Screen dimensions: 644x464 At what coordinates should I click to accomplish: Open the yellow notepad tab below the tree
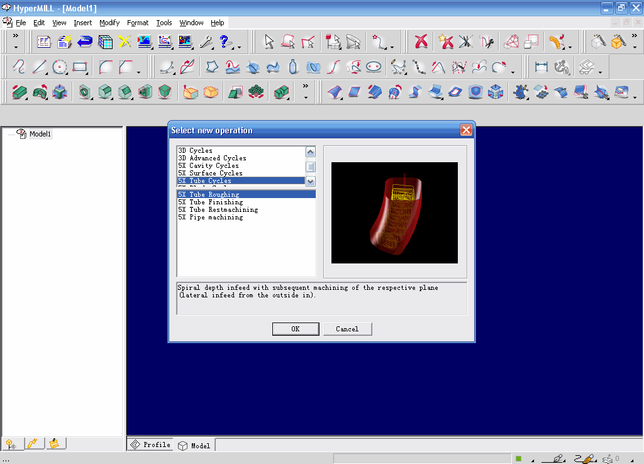pos(54,443)
